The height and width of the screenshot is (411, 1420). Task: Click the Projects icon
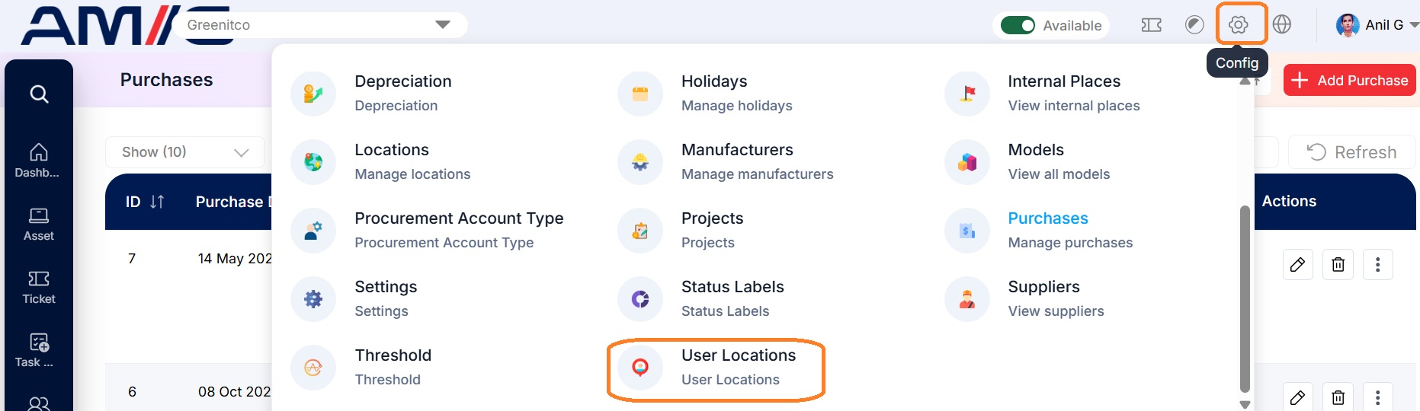coord(640,231)
